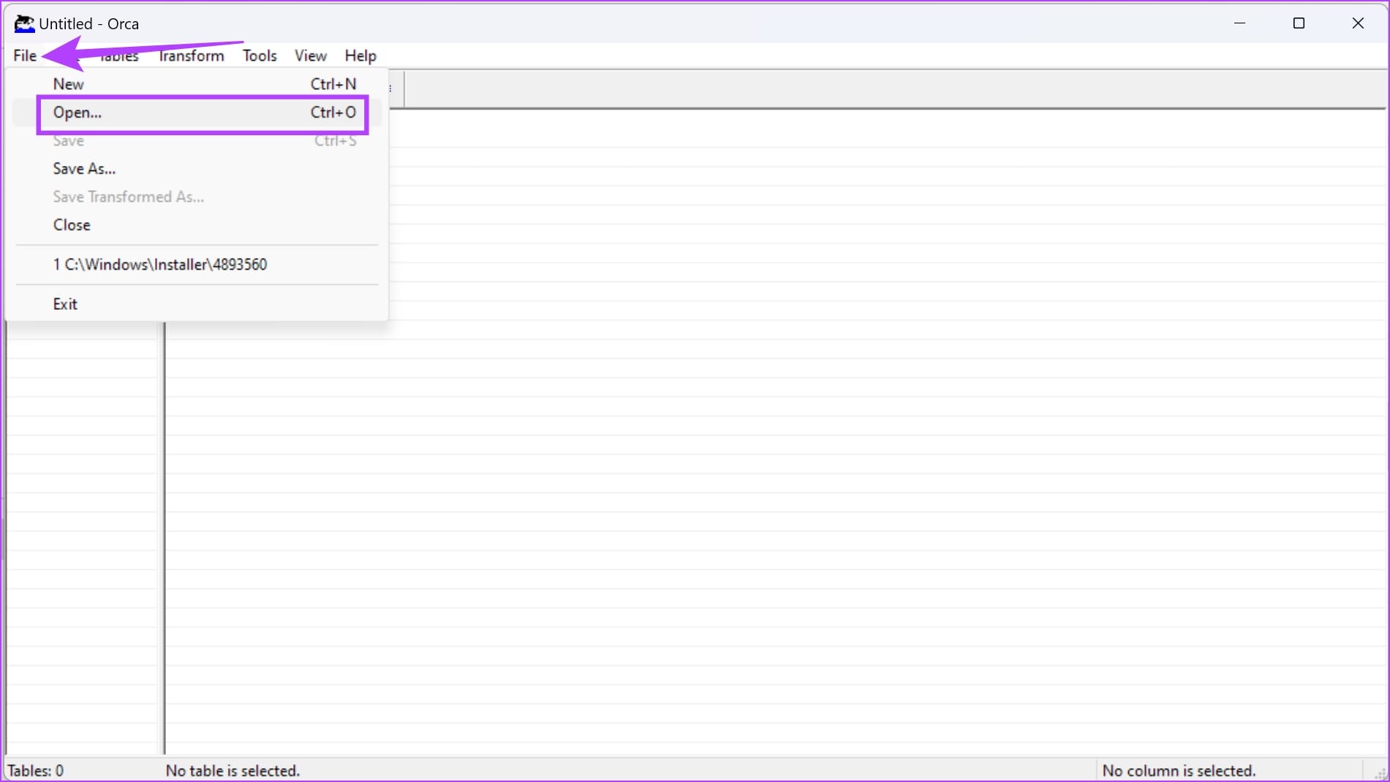The image size is (1390, 782).
Task: Select Save Transformed As option
Action: point(128,197)
